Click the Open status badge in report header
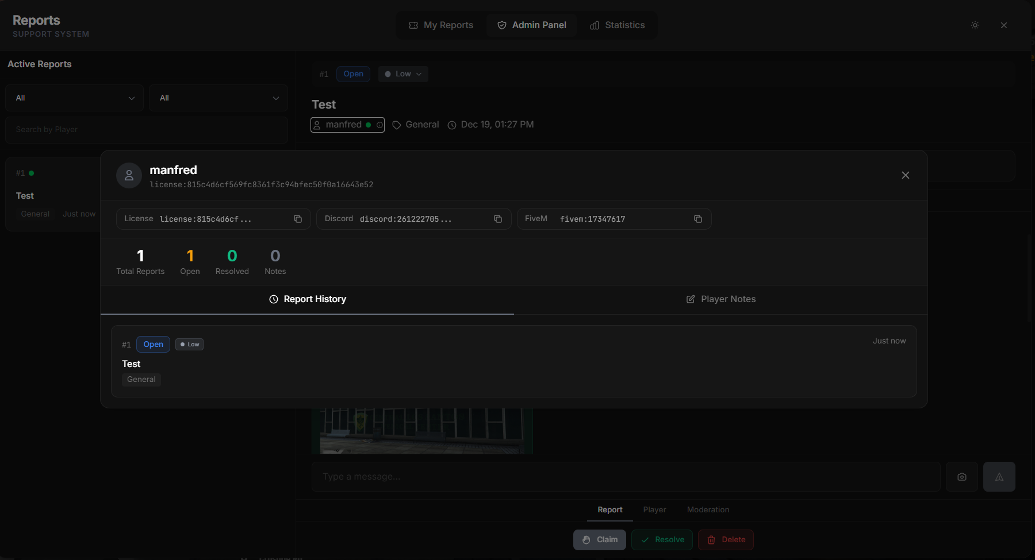1035x560 pixels. click(x=354, y=74)
